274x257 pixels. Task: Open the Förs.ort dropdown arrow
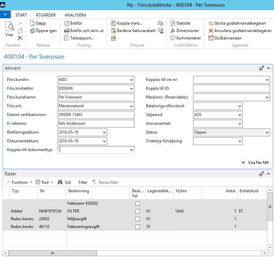[x=131, y=106]
